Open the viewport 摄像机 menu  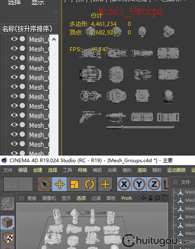point(49,198)
